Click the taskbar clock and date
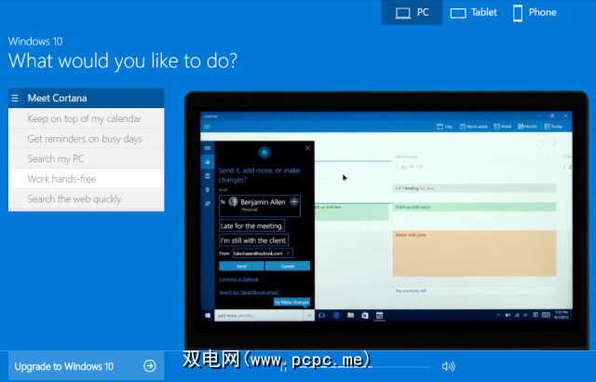The image size is (596, 382). coord(561,315)
